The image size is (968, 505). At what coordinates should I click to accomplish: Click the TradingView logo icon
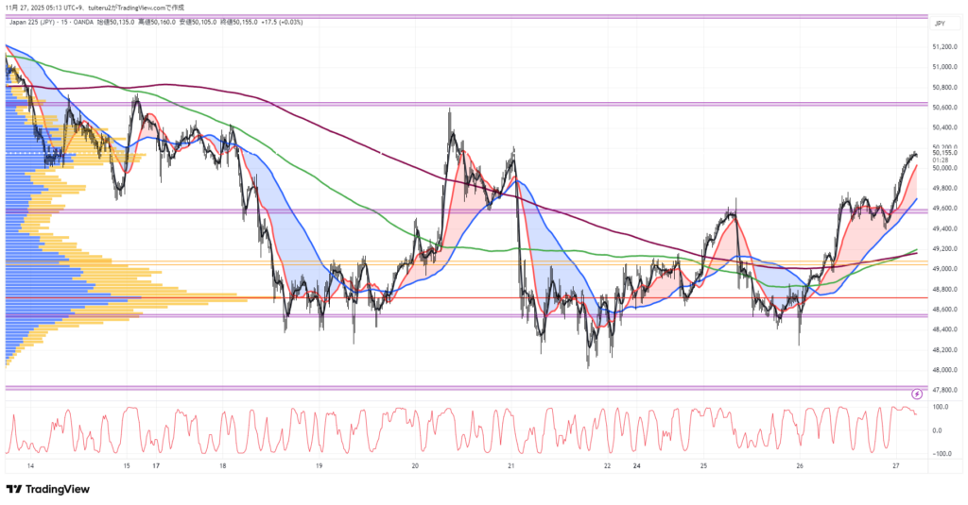[x=13, y=489]
